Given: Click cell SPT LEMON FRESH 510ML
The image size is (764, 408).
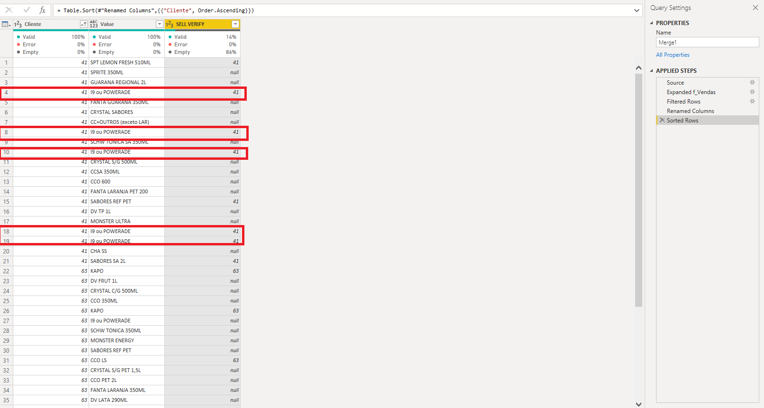Looking at the screenshot, I should (126, 62).
